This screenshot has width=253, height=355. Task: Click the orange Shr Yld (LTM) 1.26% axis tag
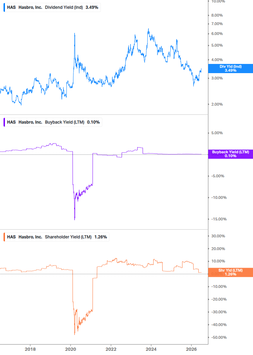pos(230,272)
